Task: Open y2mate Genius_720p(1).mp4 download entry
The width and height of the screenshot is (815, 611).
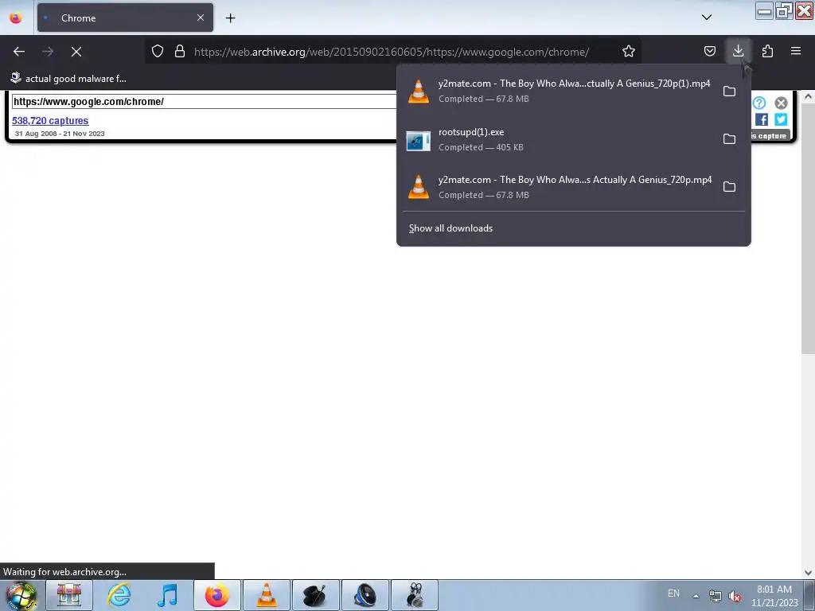Action: pos(559,91)
